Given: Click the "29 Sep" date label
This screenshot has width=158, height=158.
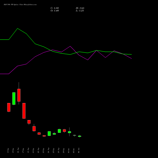Looking at the screenshot, I should (64, 150).
